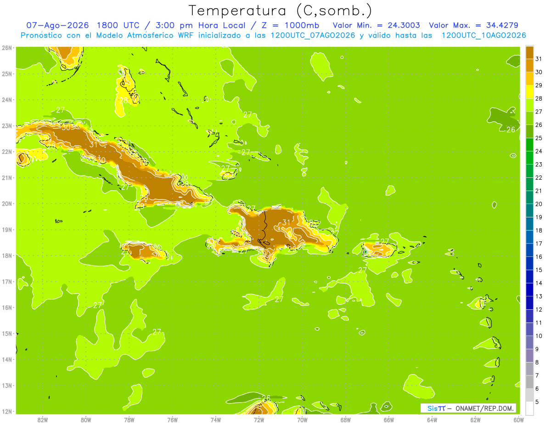This screenshot has height=426, width=551.
Task: Click the longitude label "62W"
Action: coord(475,420)
